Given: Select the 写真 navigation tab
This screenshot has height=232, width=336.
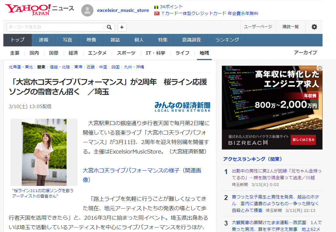Looking at the screenshot, I should point(68,40).
